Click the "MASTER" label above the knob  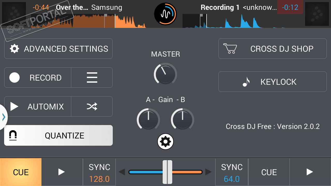click(165, 54)
